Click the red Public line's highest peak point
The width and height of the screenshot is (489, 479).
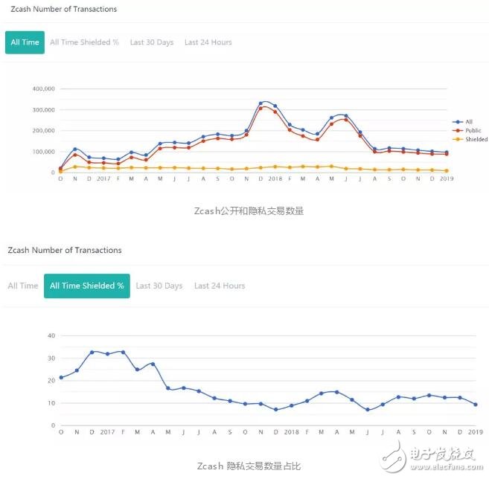(261, 108)
